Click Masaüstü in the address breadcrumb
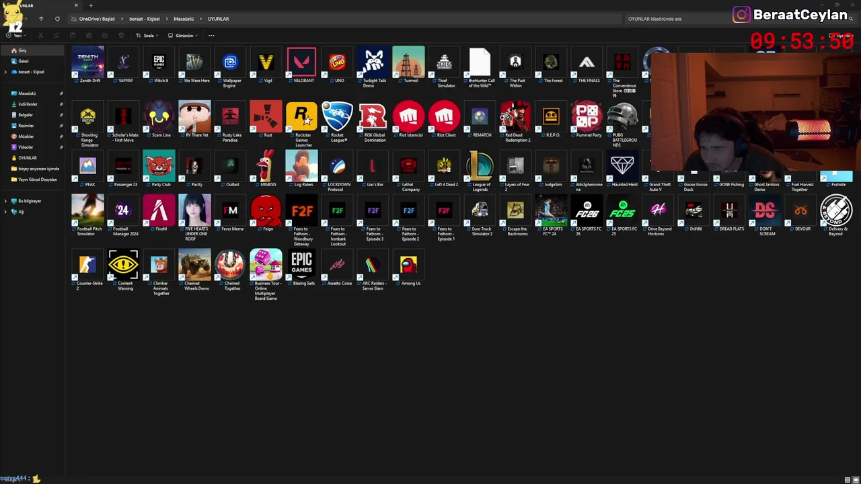 tap(184, 19)
